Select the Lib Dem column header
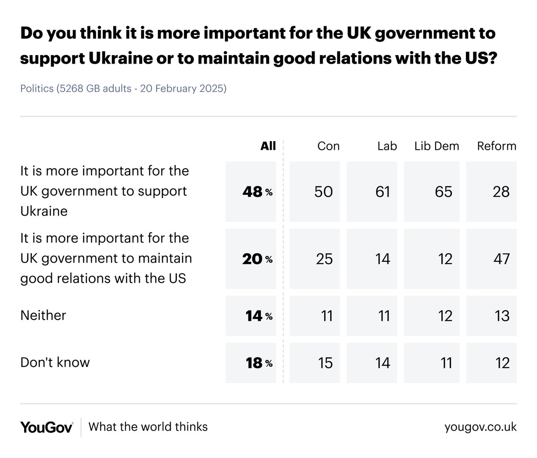The height and width of the screenshot is (458, 537). pos(437,146)
